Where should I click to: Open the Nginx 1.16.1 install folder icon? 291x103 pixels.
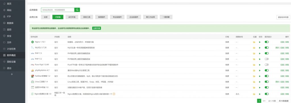coord(254,42)
